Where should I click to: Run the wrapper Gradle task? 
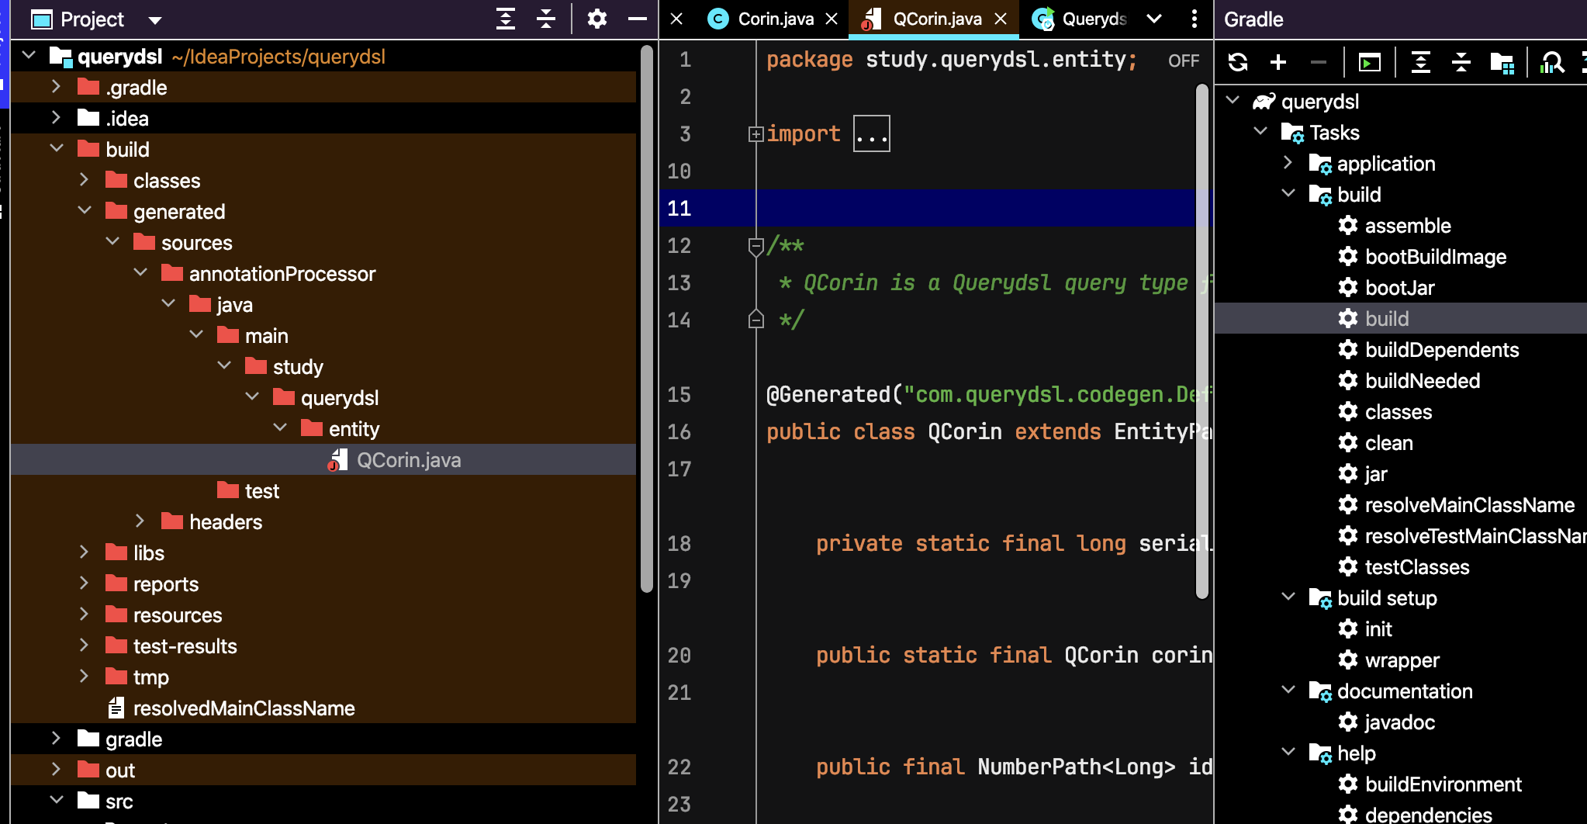click(1402, 660)
